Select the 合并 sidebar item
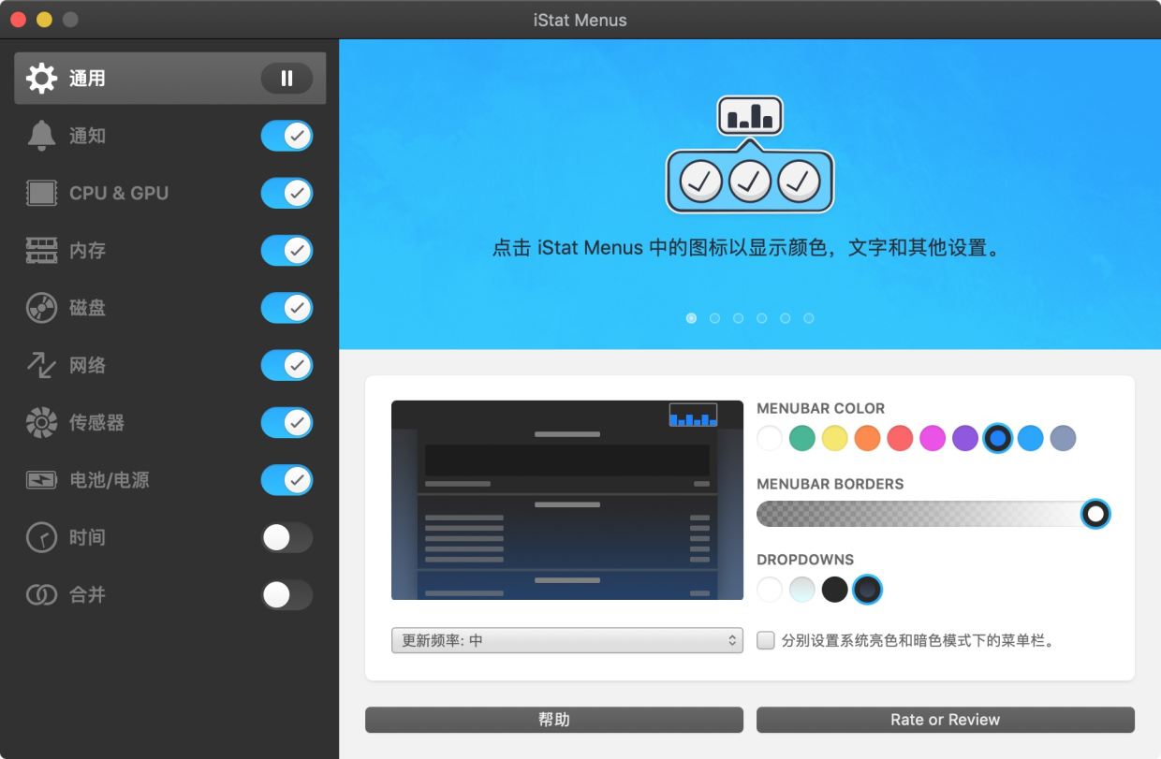The width and height of the screenshot is (1161, 759). [x=170, y=595]
